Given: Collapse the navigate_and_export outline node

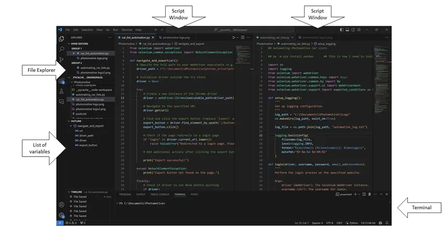Looking at the screenshot, I should click(x=71, y=126).
